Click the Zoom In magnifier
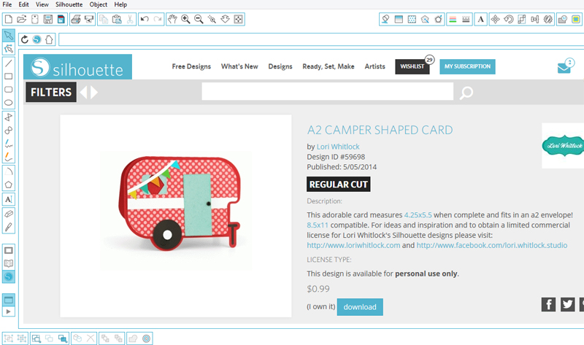The image size is (584, 345). point(185,19)
